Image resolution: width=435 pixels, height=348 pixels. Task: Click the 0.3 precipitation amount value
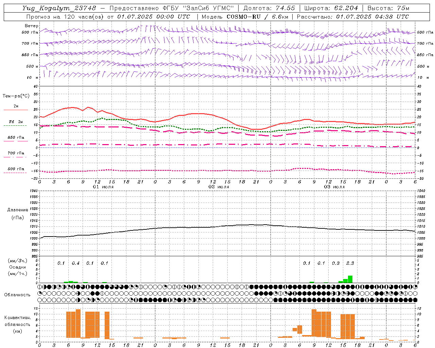click(x=335, y=263)
